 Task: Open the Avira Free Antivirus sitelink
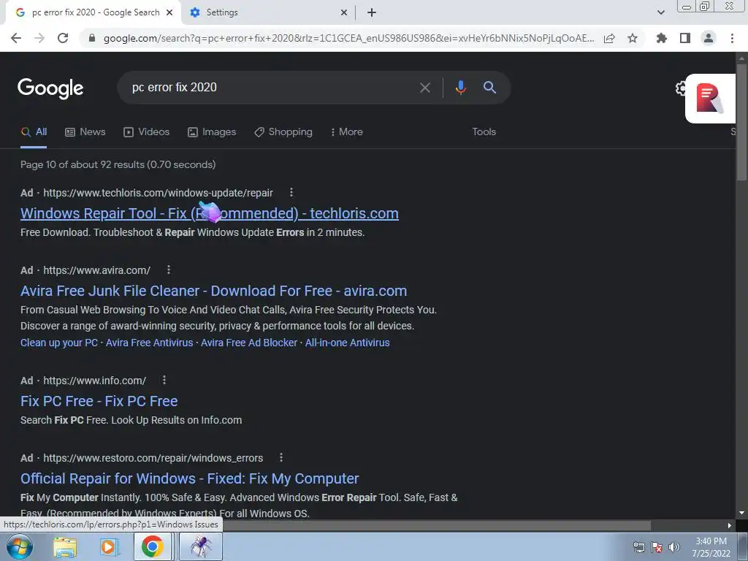click(149, 343)
